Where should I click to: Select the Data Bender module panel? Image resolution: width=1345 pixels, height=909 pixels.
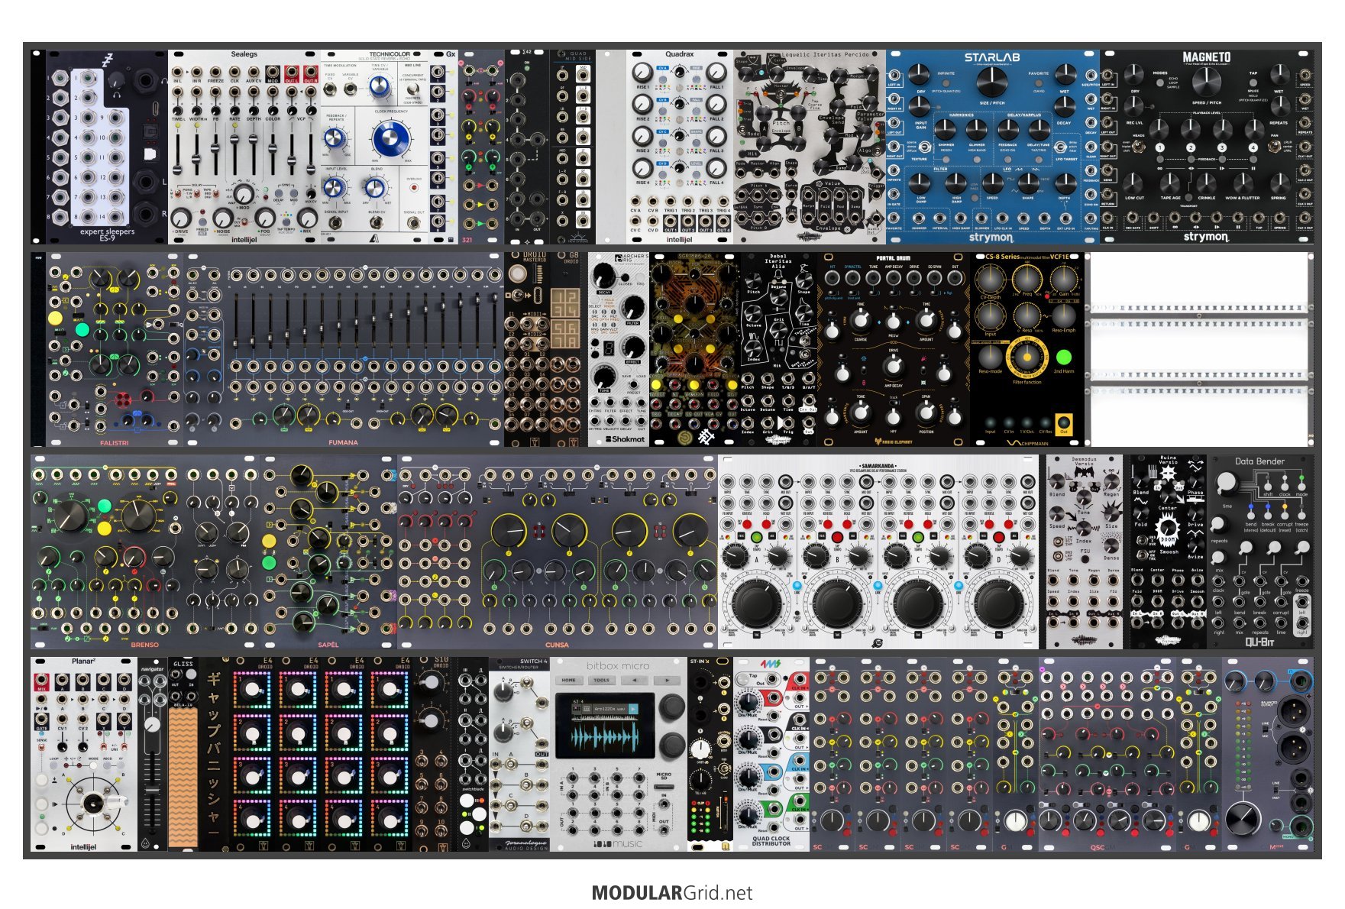1260,552
